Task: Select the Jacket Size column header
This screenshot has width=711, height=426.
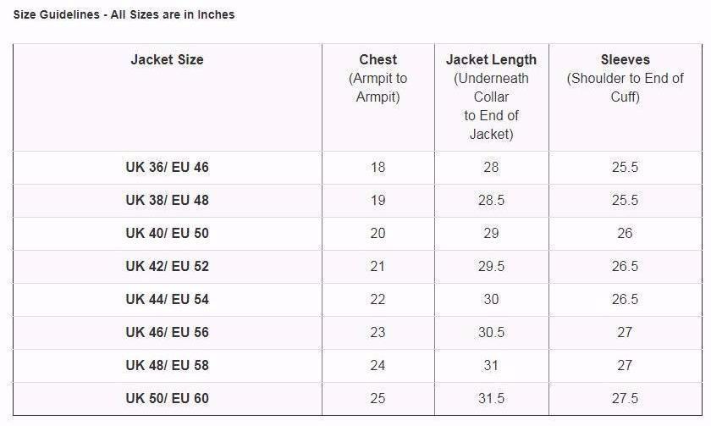Action: coord(167,59)
